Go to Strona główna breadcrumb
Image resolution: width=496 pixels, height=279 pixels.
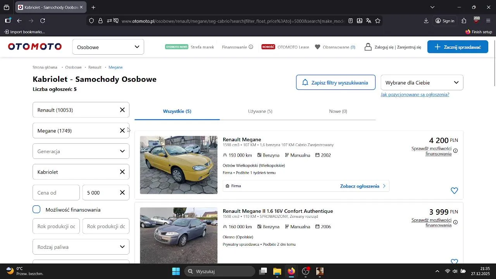(x=45, y=67)
